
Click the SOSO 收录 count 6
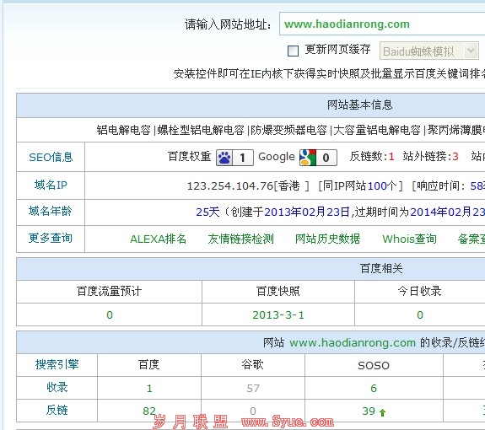pyautogui.click(x=374, y=389)
